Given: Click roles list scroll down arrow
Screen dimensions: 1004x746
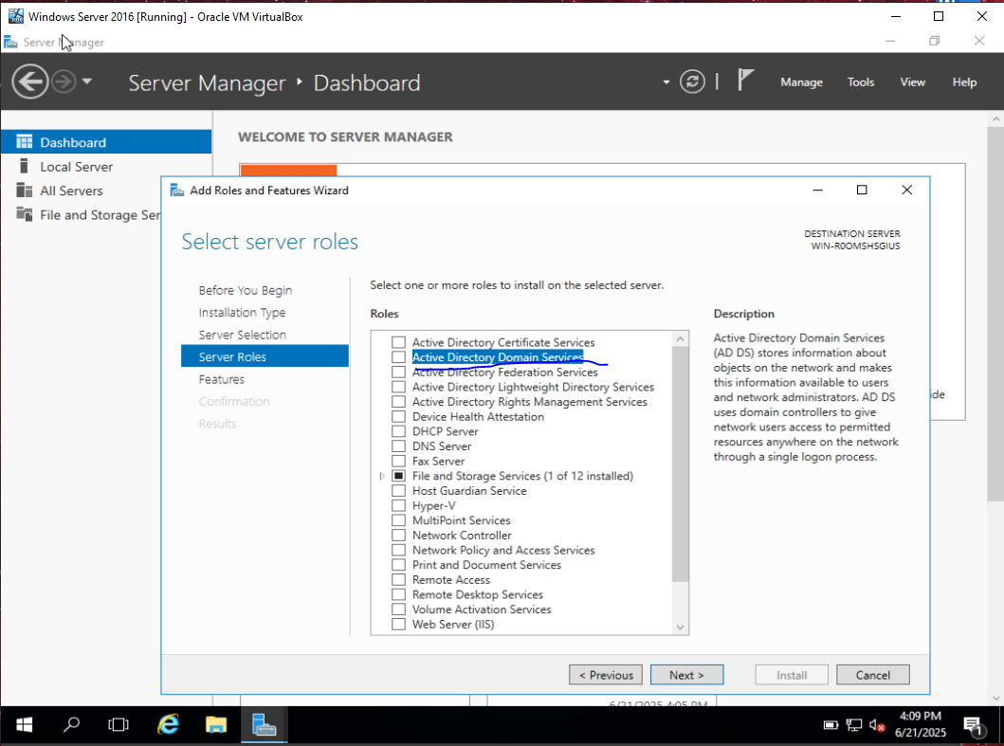Looking at the screenshot, I should click(680, 627).
